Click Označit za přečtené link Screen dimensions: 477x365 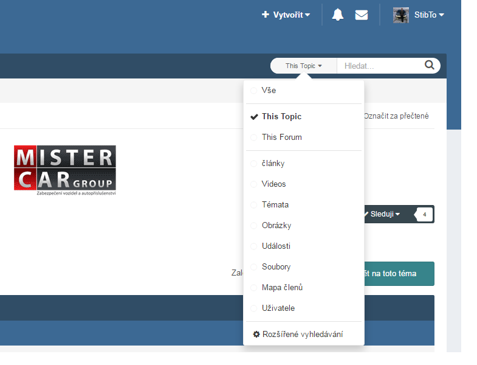click(x=396, y=116)
